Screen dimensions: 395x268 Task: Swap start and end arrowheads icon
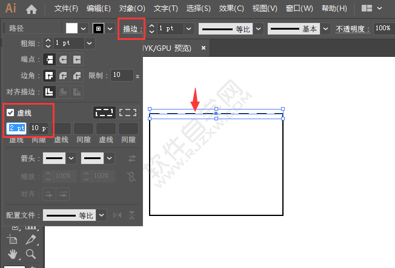131,159
